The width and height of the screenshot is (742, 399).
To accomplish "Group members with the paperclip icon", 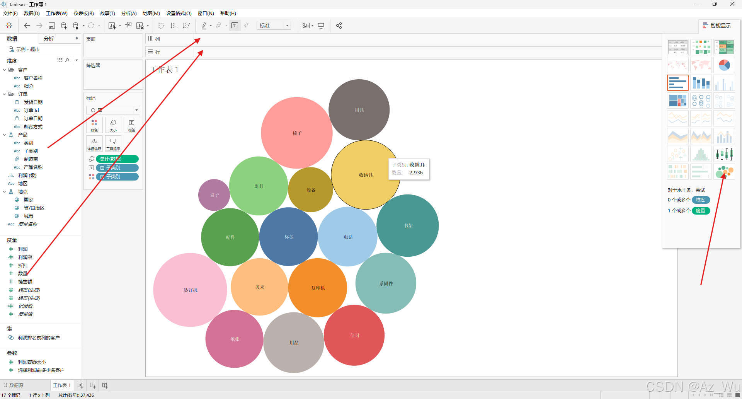I will click(219, 26).
